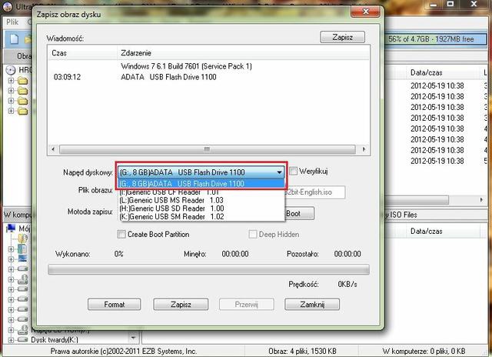The width and height of the screenshot is (492, 357).
Task: Click the Boot button by Metoda zapisu
Action: click(299, 214)
